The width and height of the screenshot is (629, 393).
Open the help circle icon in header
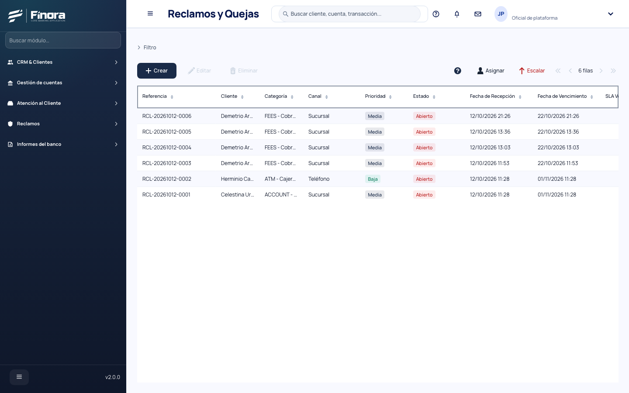coord(436,14)
